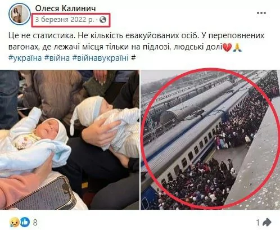The width and height of the screenshot is (280, 230).
Task: Click the globe public-audience icon
Action: [103, 20]
